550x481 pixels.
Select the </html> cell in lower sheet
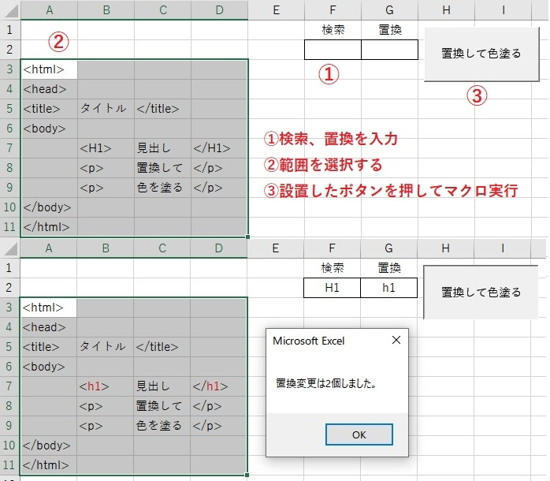pyautogui.click(x=49, y=465)
